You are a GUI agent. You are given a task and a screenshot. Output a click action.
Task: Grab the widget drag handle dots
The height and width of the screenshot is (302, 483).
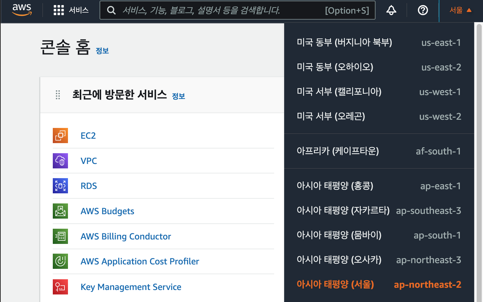pos(58,95)
